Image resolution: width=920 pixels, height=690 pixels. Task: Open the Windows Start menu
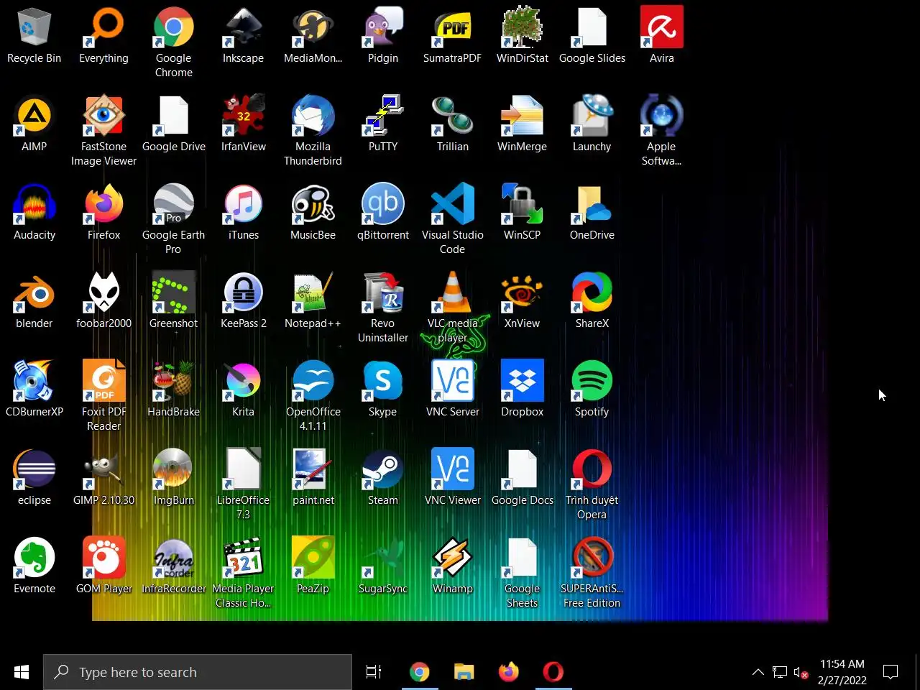[x=22, y=672]
